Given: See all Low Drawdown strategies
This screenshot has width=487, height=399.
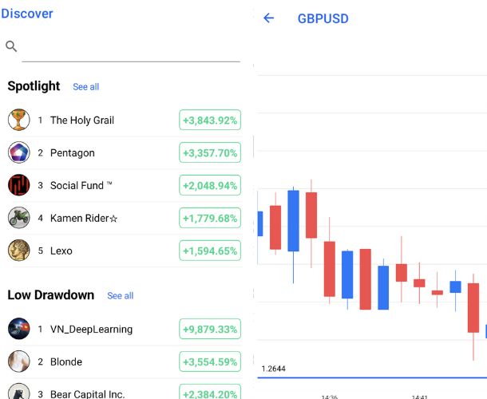Looking at the screenshot, I should point(121,296).
